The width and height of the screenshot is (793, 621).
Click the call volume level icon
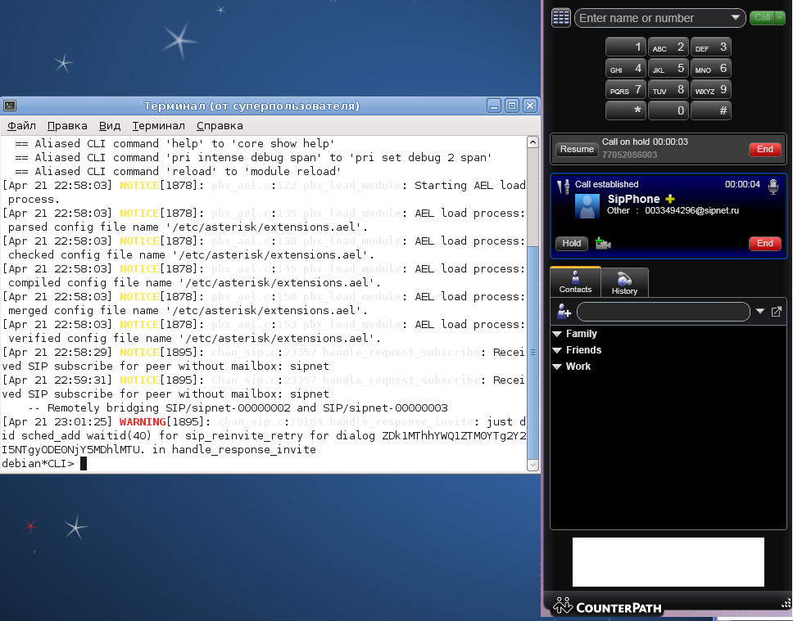click(x=563, y=187)
